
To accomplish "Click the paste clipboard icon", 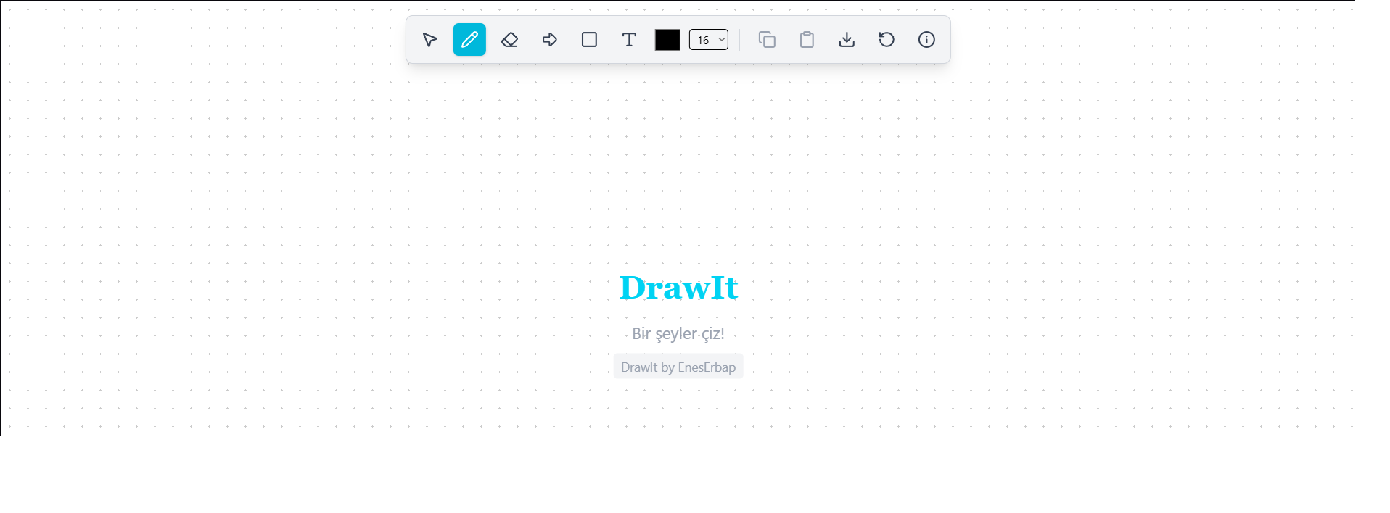I will coord(807,40).
